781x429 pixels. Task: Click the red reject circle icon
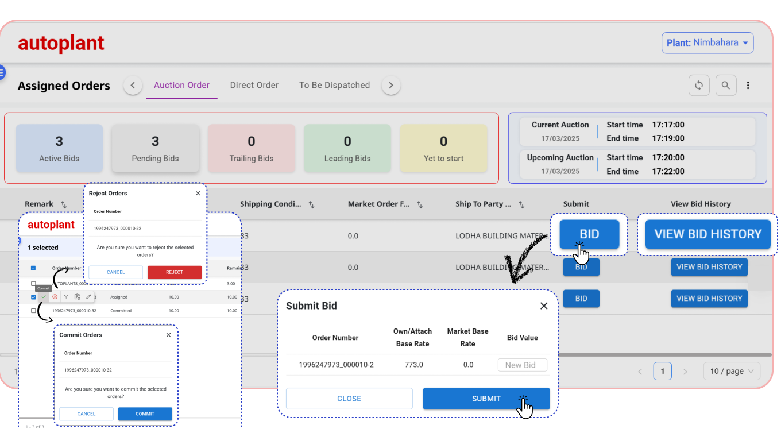55,297
